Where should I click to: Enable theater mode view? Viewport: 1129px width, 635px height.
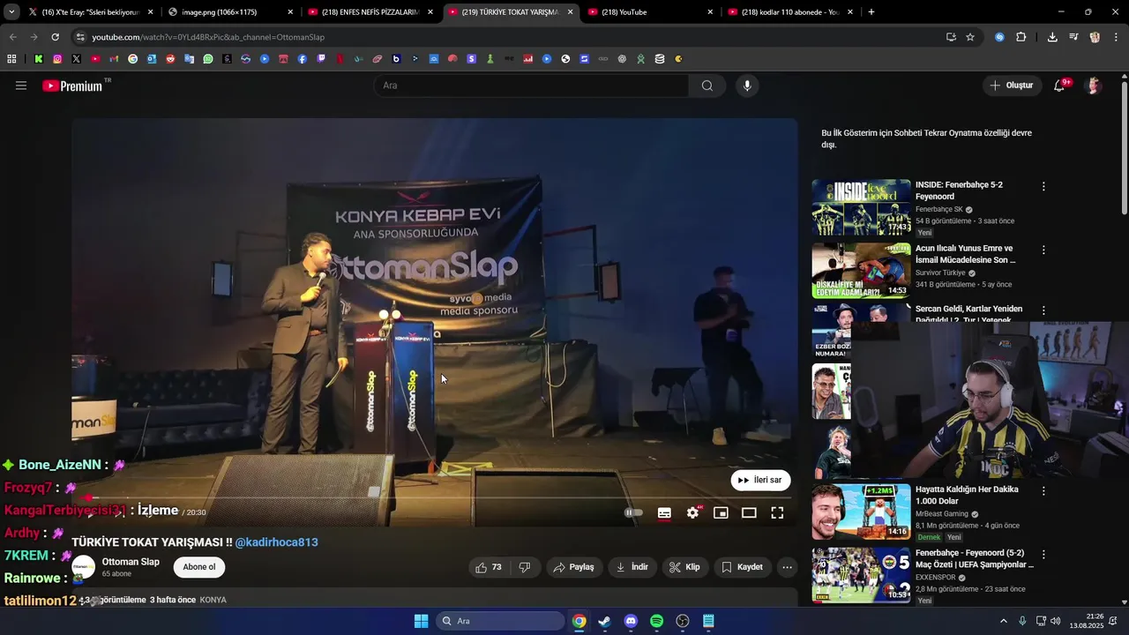pos(749,512)
